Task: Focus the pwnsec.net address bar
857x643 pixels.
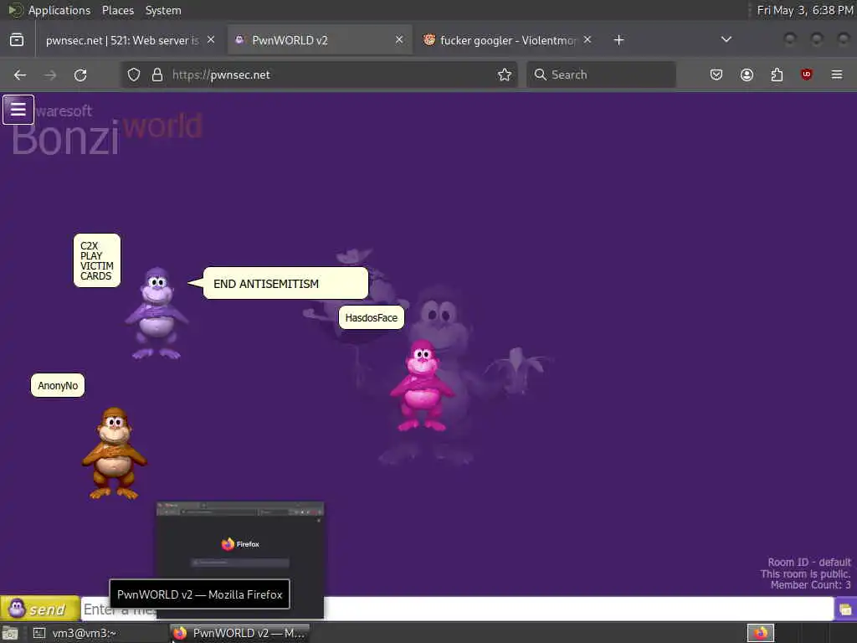Action: (x=319, y=75)
